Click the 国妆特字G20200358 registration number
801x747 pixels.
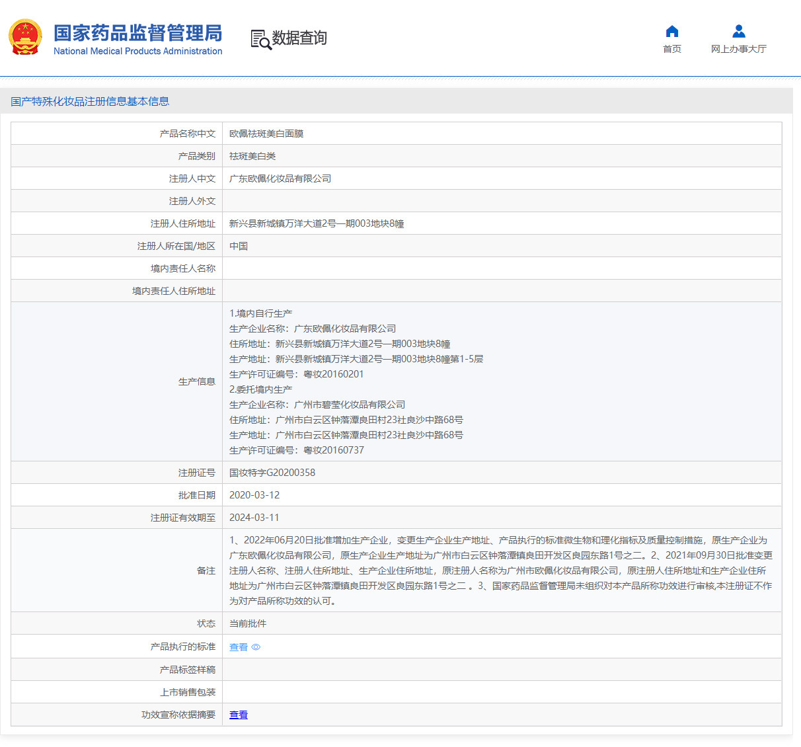click(x=272, y=472)
